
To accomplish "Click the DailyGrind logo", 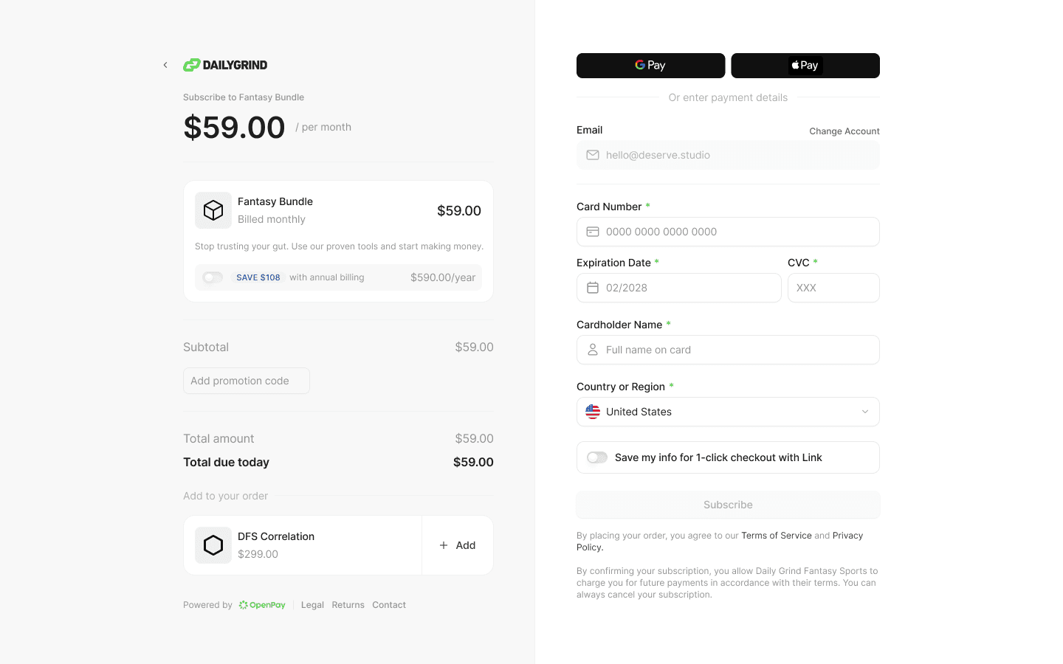I will click(225, 65).
